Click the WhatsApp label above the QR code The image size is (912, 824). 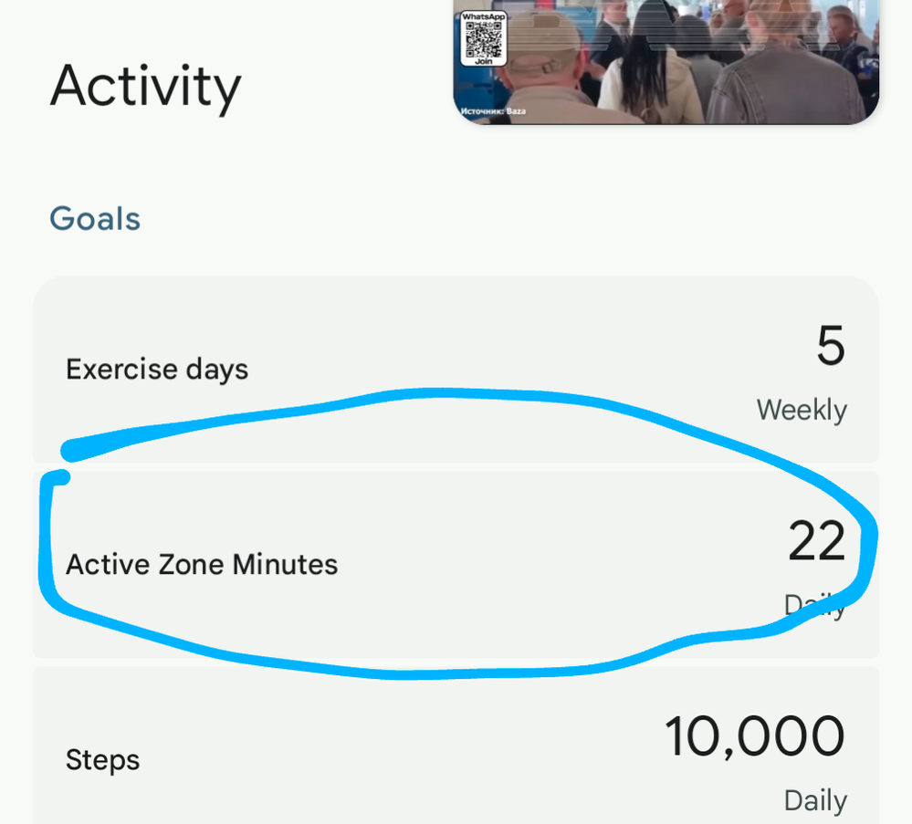[483, 16]
